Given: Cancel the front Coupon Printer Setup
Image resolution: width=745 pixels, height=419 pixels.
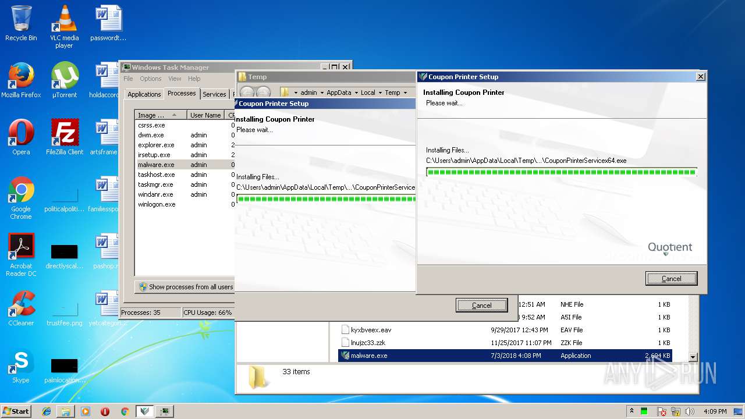Looking at the screenshot, I should 671,279.
